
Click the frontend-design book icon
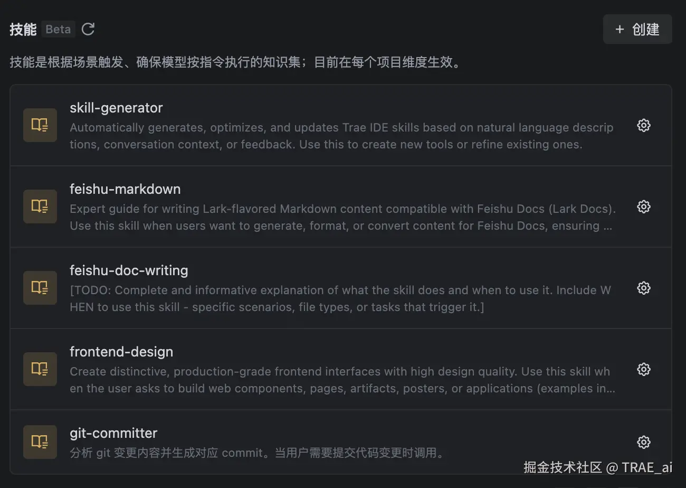tap(40, 369)
